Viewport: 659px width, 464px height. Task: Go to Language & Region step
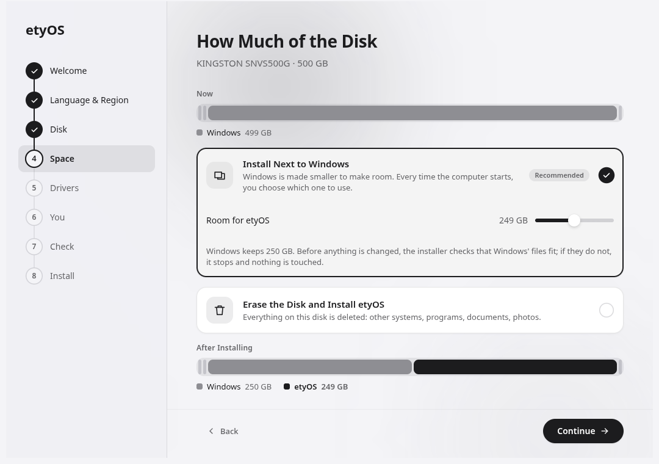pyautogui.click(x=87, y=100)
